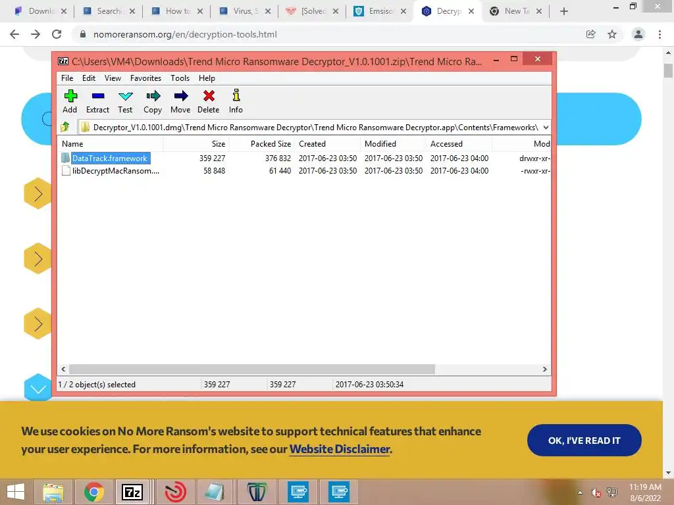Expand the third yellow hexagon chevron
Image resolution: width=674 pixels, height=505 pixels.
[38, 324]
